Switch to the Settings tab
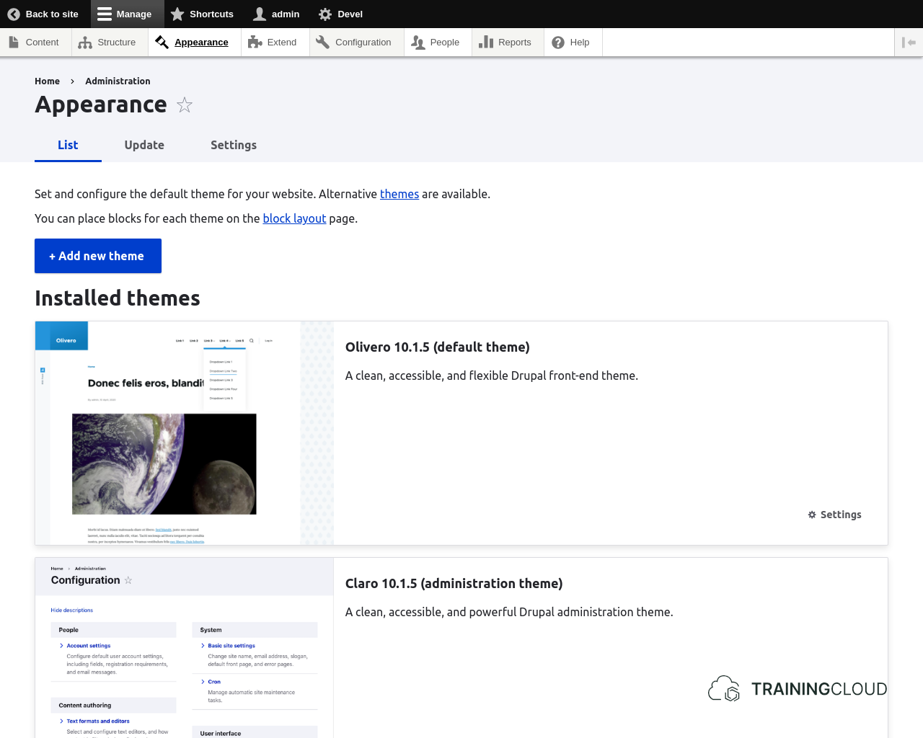The height and width of the screenshot is (738, 923). (234, 145)
